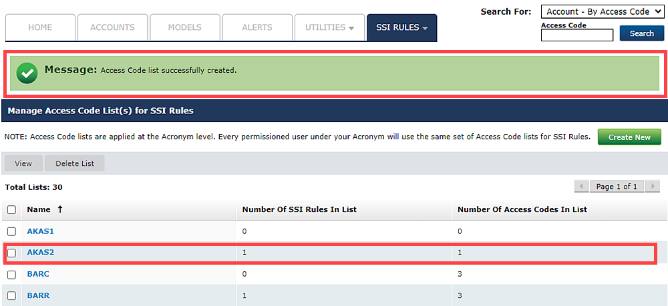Click the sort arrow beside Name column

[60, 209]
